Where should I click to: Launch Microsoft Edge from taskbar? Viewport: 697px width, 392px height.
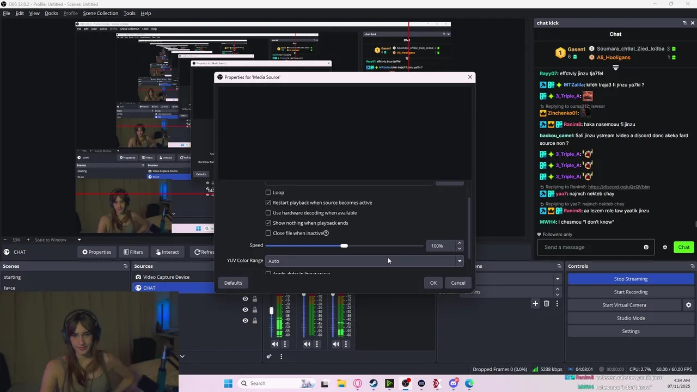click(x=469, y=383)
